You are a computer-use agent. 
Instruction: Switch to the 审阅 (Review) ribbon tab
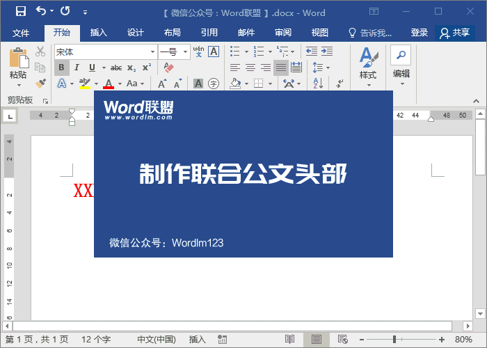(x=283, y=33)
